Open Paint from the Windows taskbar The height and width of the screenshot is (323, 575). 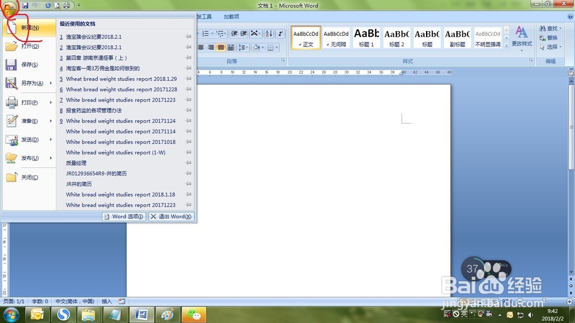[167, 314]
